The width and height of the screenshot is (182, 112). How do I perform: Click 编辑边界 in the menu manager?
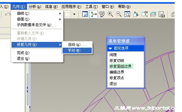click(x=117, y=72)
